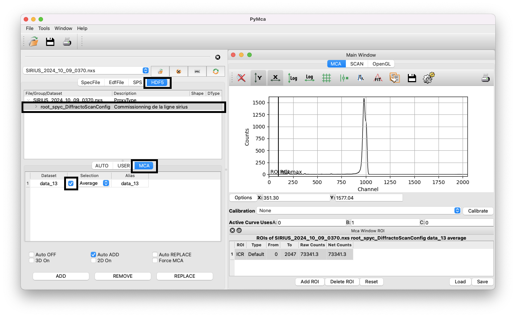Image resolution: width=516 pixels, height=317 pixels.
Task: Click the data_13 alias cell
Action: pos(130,183)
